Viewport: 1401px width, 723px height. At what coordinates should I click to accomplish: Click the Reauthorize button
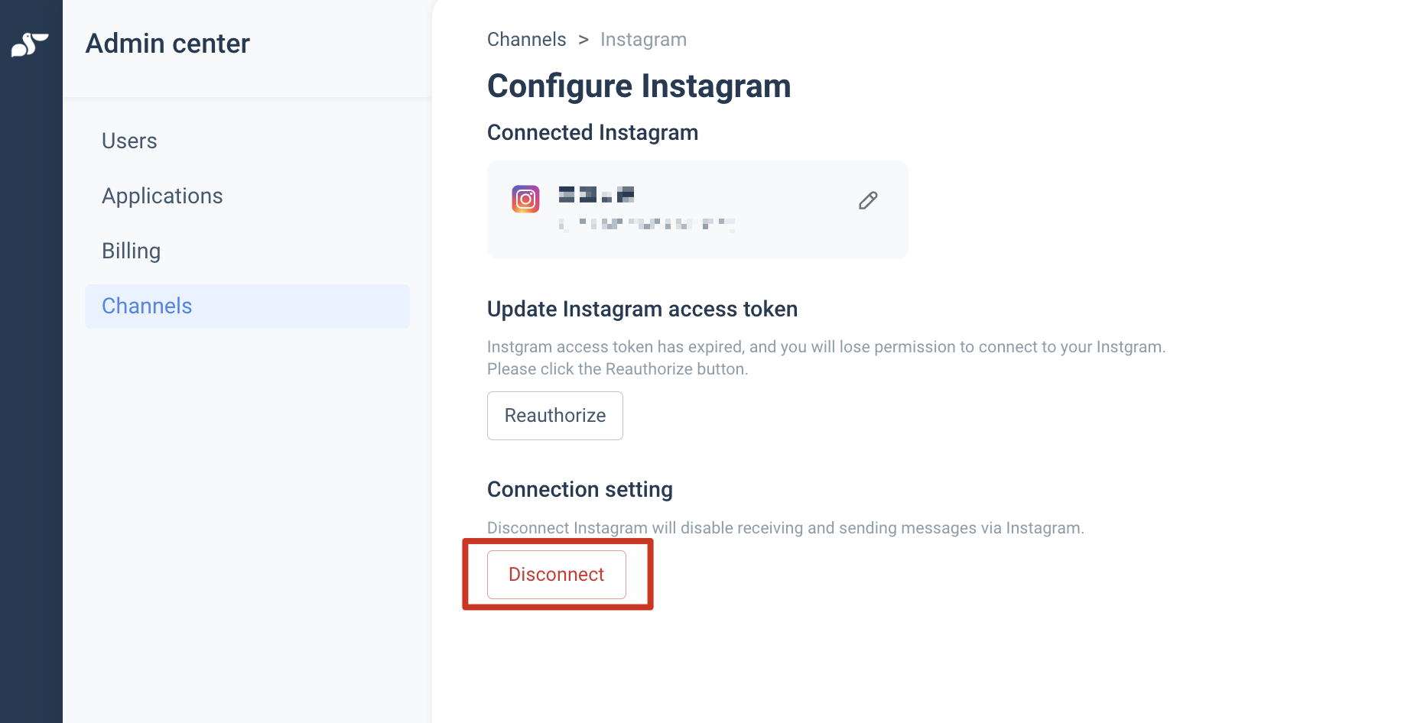click(555, 416)
